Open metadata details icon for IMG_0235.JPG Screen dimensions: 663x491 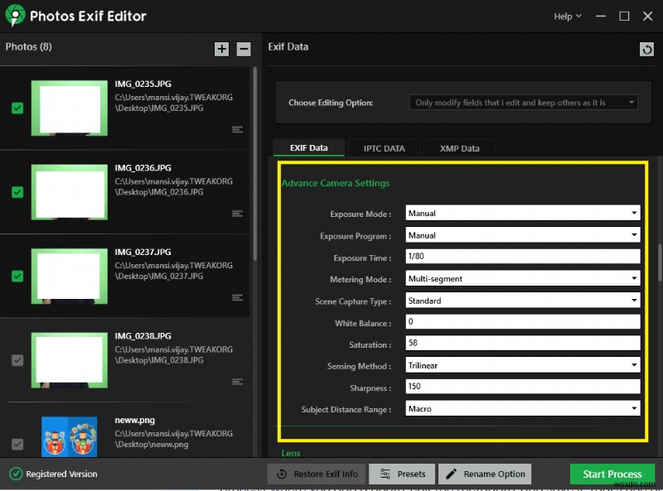pos(237,129)
